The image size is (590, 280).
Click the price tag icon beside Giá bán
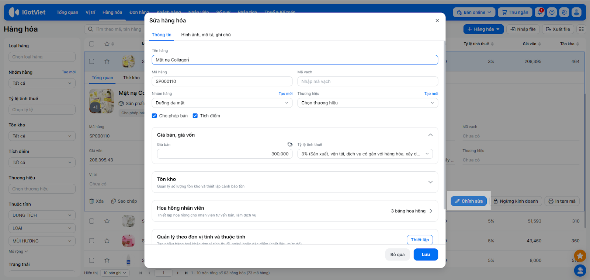(290, 144)
